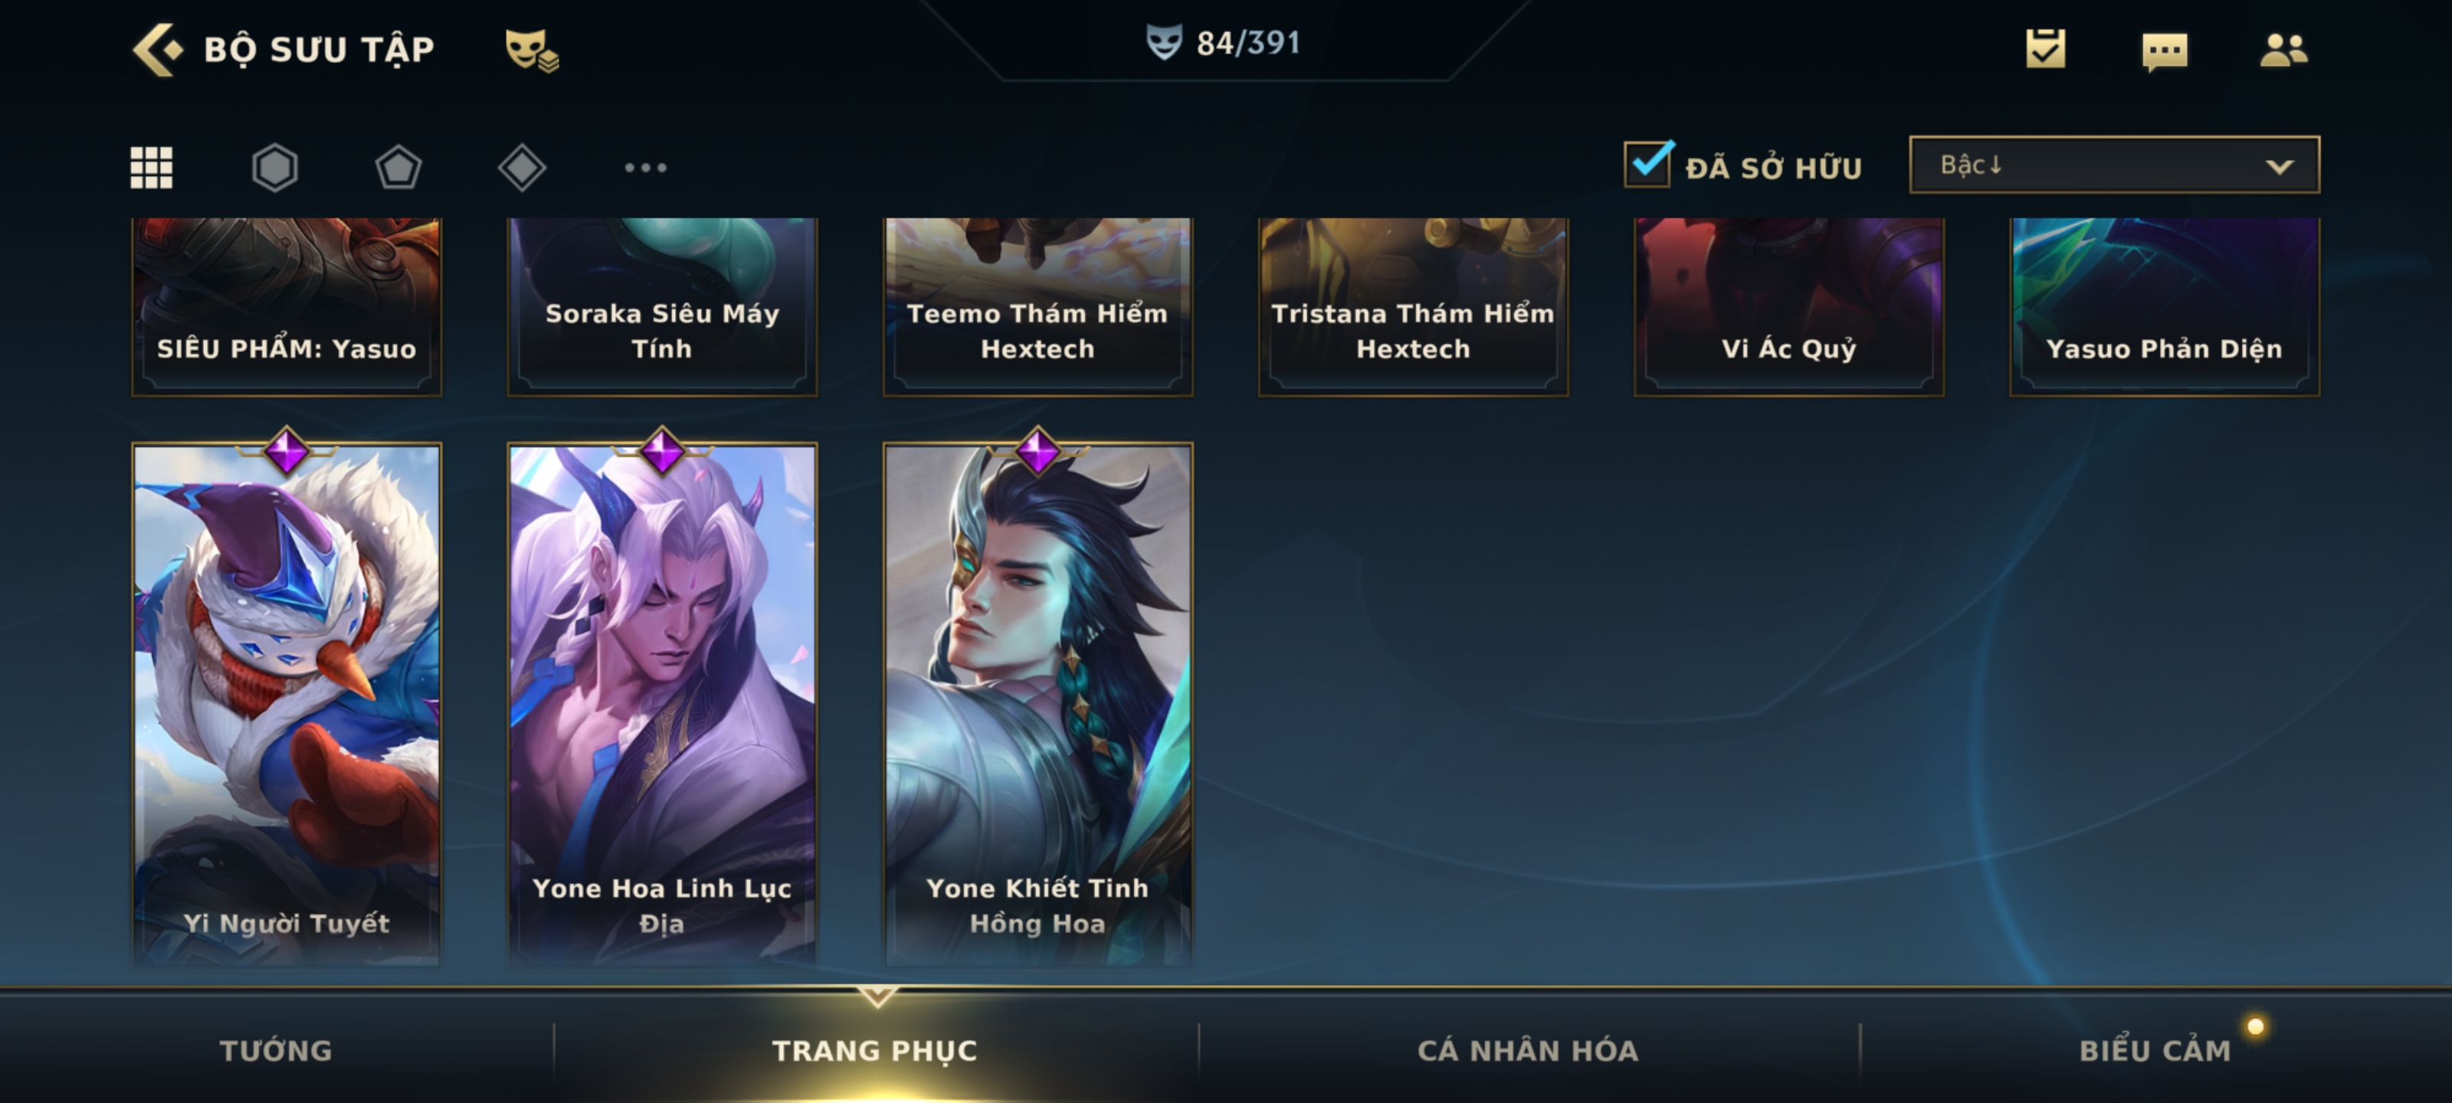Select the grid all-skins filter icon
The height and width of the screenshot is (1103, 2452).
pos(152,168)
